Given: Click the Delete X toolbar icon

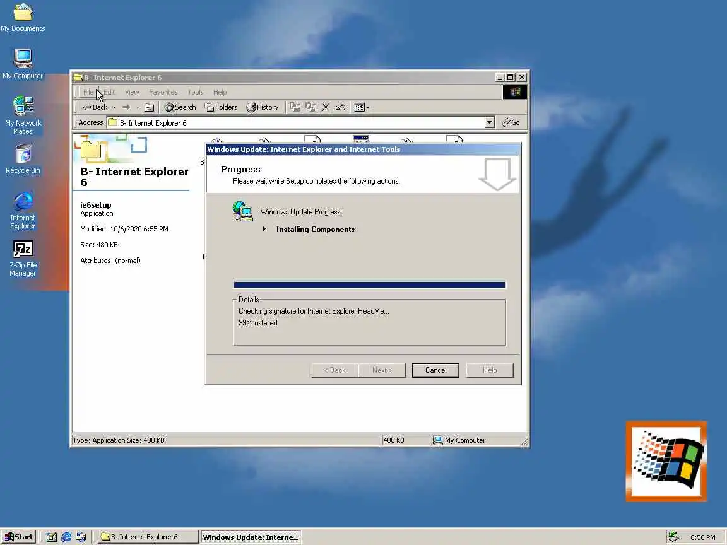Looking at the screenshot, I should pyautogui.click(x=326, y=107).
